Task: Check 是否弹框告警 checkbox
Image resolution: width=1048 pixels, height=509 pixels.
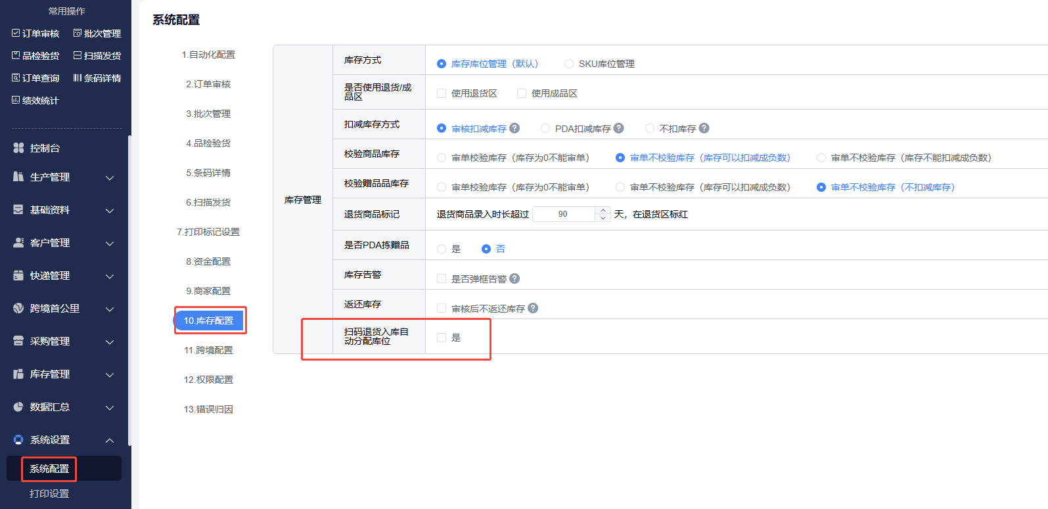Action: point(442,278)
